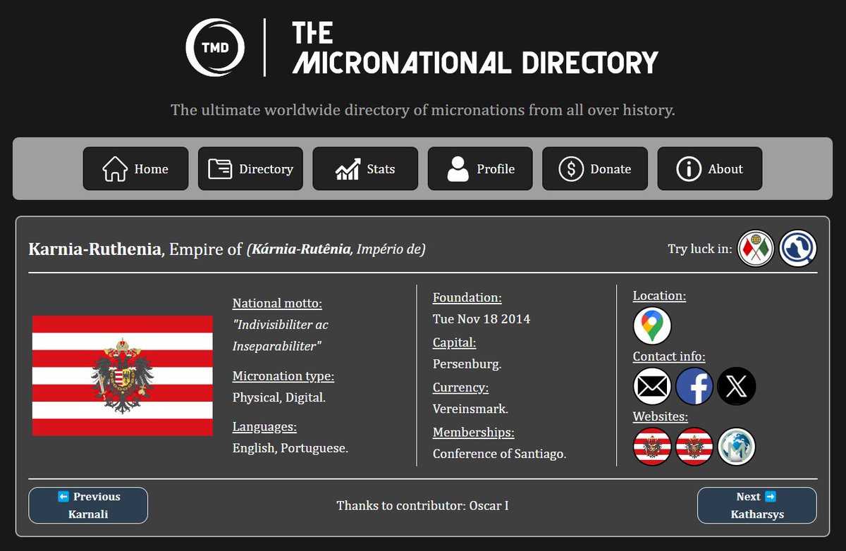Open the Google Maps location pin
Screen dimensions: 846x551
651,326
